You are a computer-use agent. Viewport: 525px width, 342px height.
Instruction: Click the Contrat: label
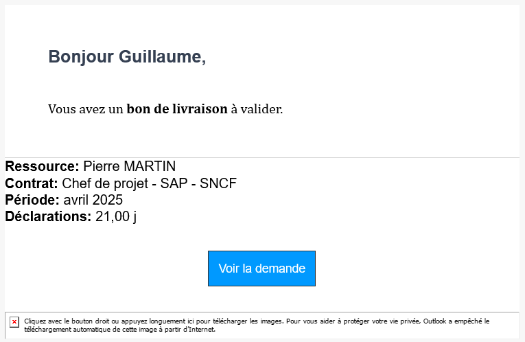pos(32,183)
